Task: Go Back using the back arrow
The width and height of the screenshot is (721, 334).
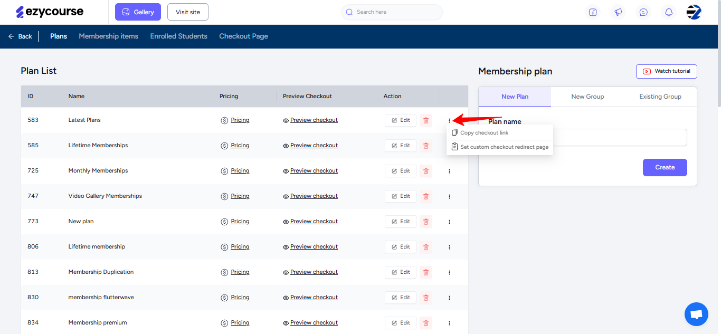Action: click(20, 36)
